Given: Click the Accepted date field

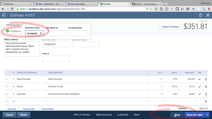Looking at the screenshot, I should point(78,33).
